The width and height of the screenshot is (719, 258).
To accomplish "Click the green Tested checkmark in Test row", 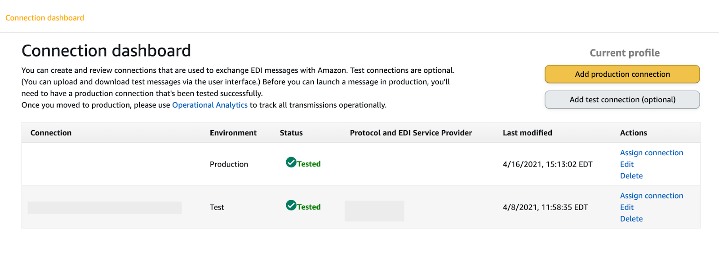I will pyautogui.click(x=291, y=206).
